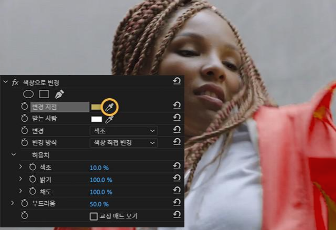Viewport: 336px width, 230px height.
Task: Click the 허용치 group label
Action: [40, 155]
